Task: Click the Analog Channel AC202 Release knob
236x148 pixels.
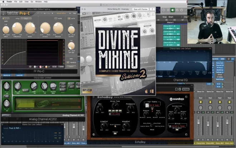Action: click(53, 86)
